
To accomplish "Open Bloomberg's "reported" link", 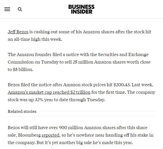I will pyautogui.click(x=50, y=135).
